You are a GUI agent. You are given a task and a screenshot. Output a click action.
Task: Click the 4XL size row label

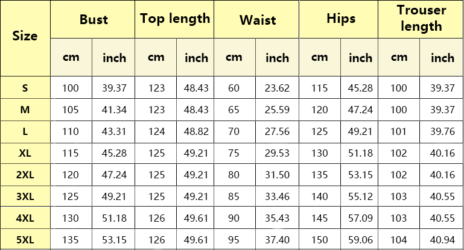25,218
